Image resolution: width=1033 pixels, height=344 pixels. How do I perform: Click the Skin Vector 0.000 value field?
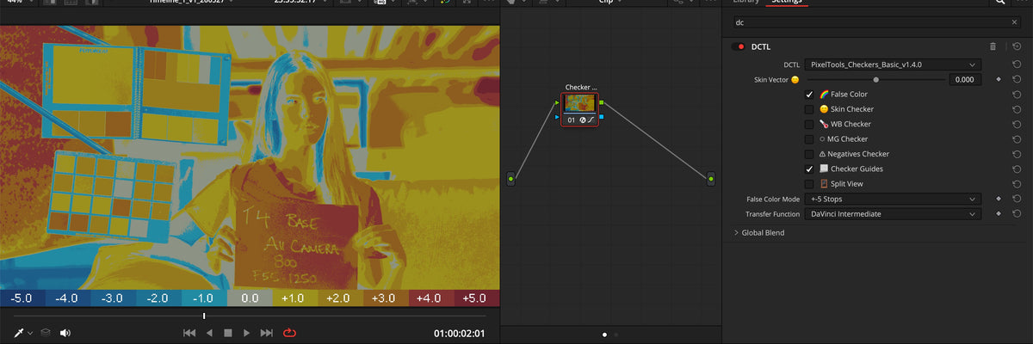(x=966, y=79)
